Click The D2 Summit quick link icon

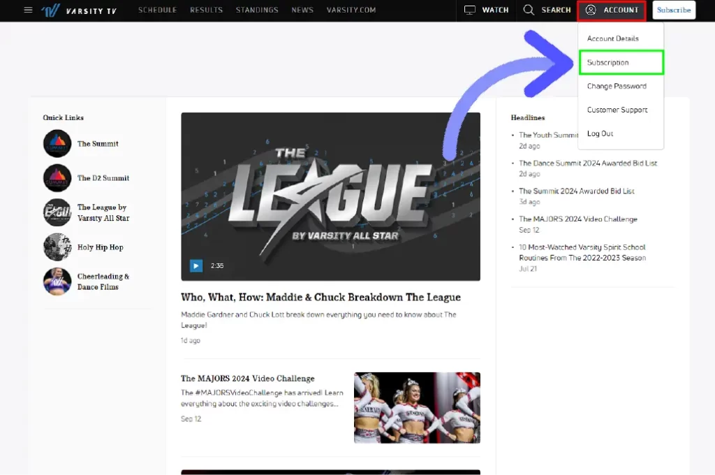pyautogui.click(x=57, y=178)
